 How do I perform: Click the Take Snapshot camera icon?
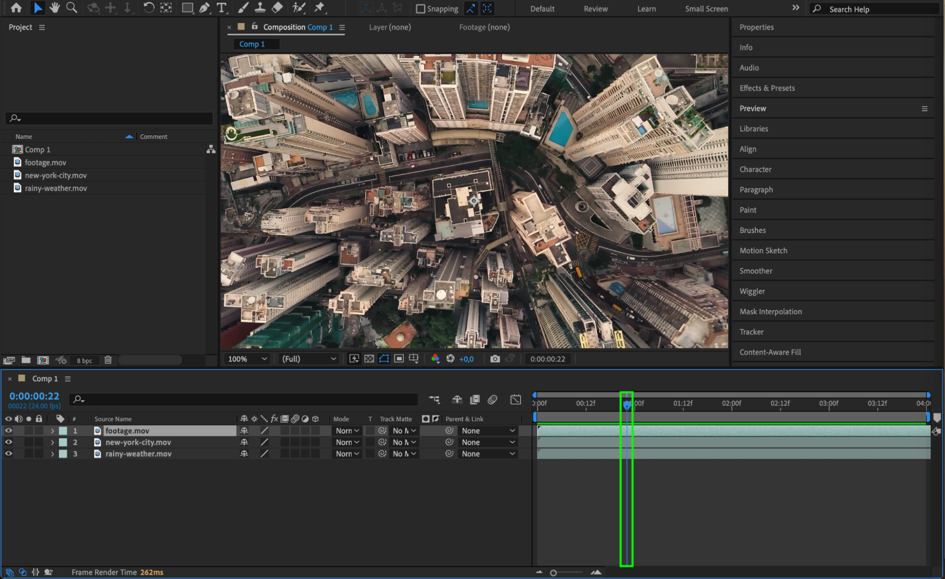point(494,359)
